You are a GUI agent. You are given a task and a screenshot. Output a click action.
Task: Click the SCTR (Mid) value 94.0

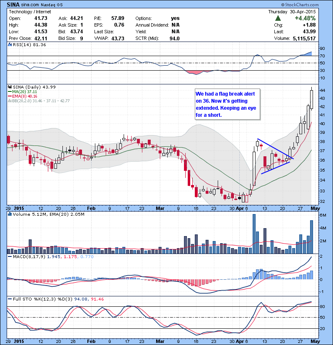click(x=174, y=38)
